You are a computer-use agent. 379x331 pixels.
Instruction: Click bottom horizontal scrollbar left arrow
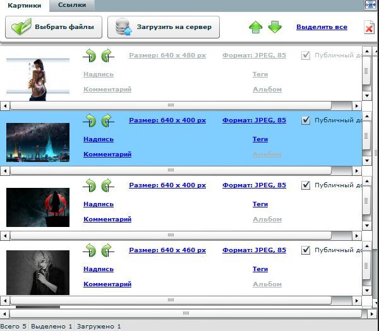(x=5, y=314)
